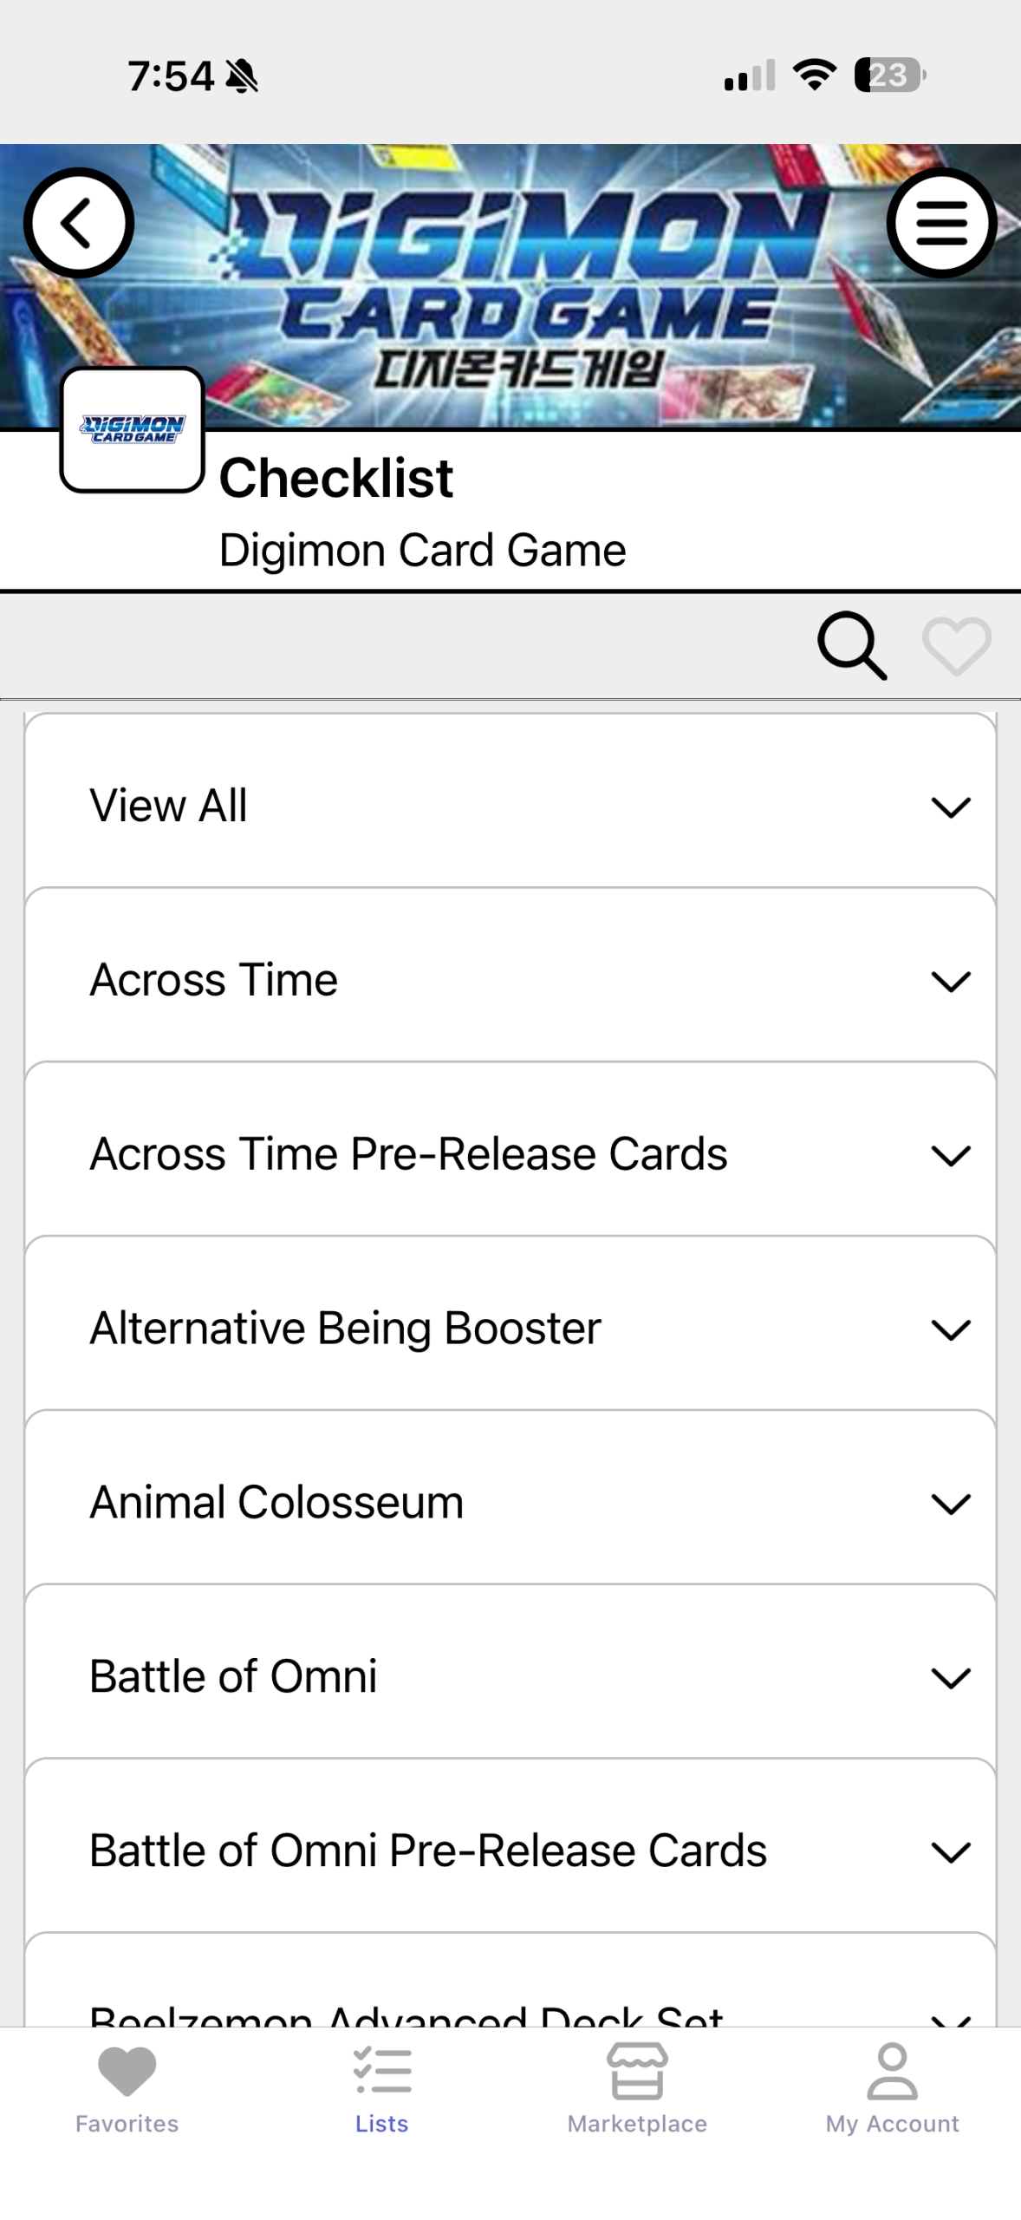
Task: Open the hamburger menu
Action: point(941,223)
